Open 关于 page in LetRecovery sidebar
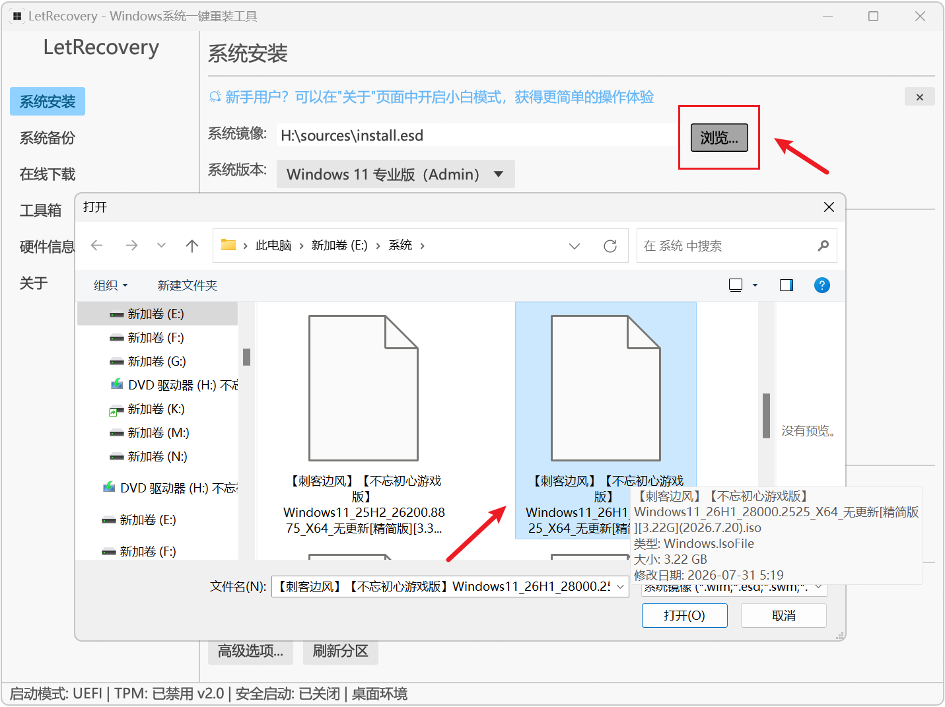The height and width of the screenshot is (707, 945). (x=34, y=283)
